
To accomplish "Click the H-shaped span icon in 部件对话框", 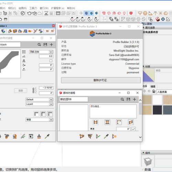I will click(x=96, y=122).
